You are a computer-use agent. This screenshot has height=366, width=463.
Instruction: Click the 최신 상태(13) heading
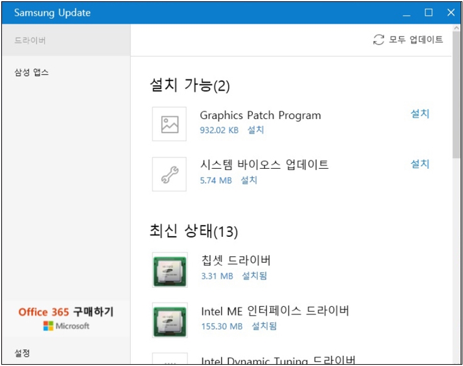click(194, 231)
